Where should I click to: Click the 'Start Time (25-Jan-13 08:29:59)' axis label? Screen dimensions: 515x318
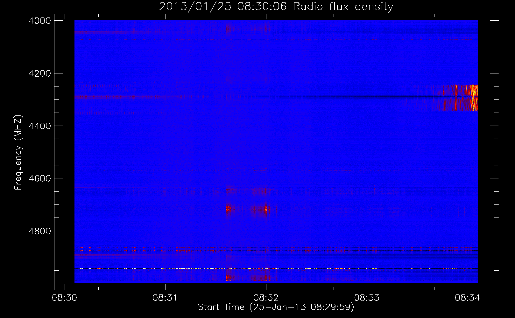click(276, 307)
